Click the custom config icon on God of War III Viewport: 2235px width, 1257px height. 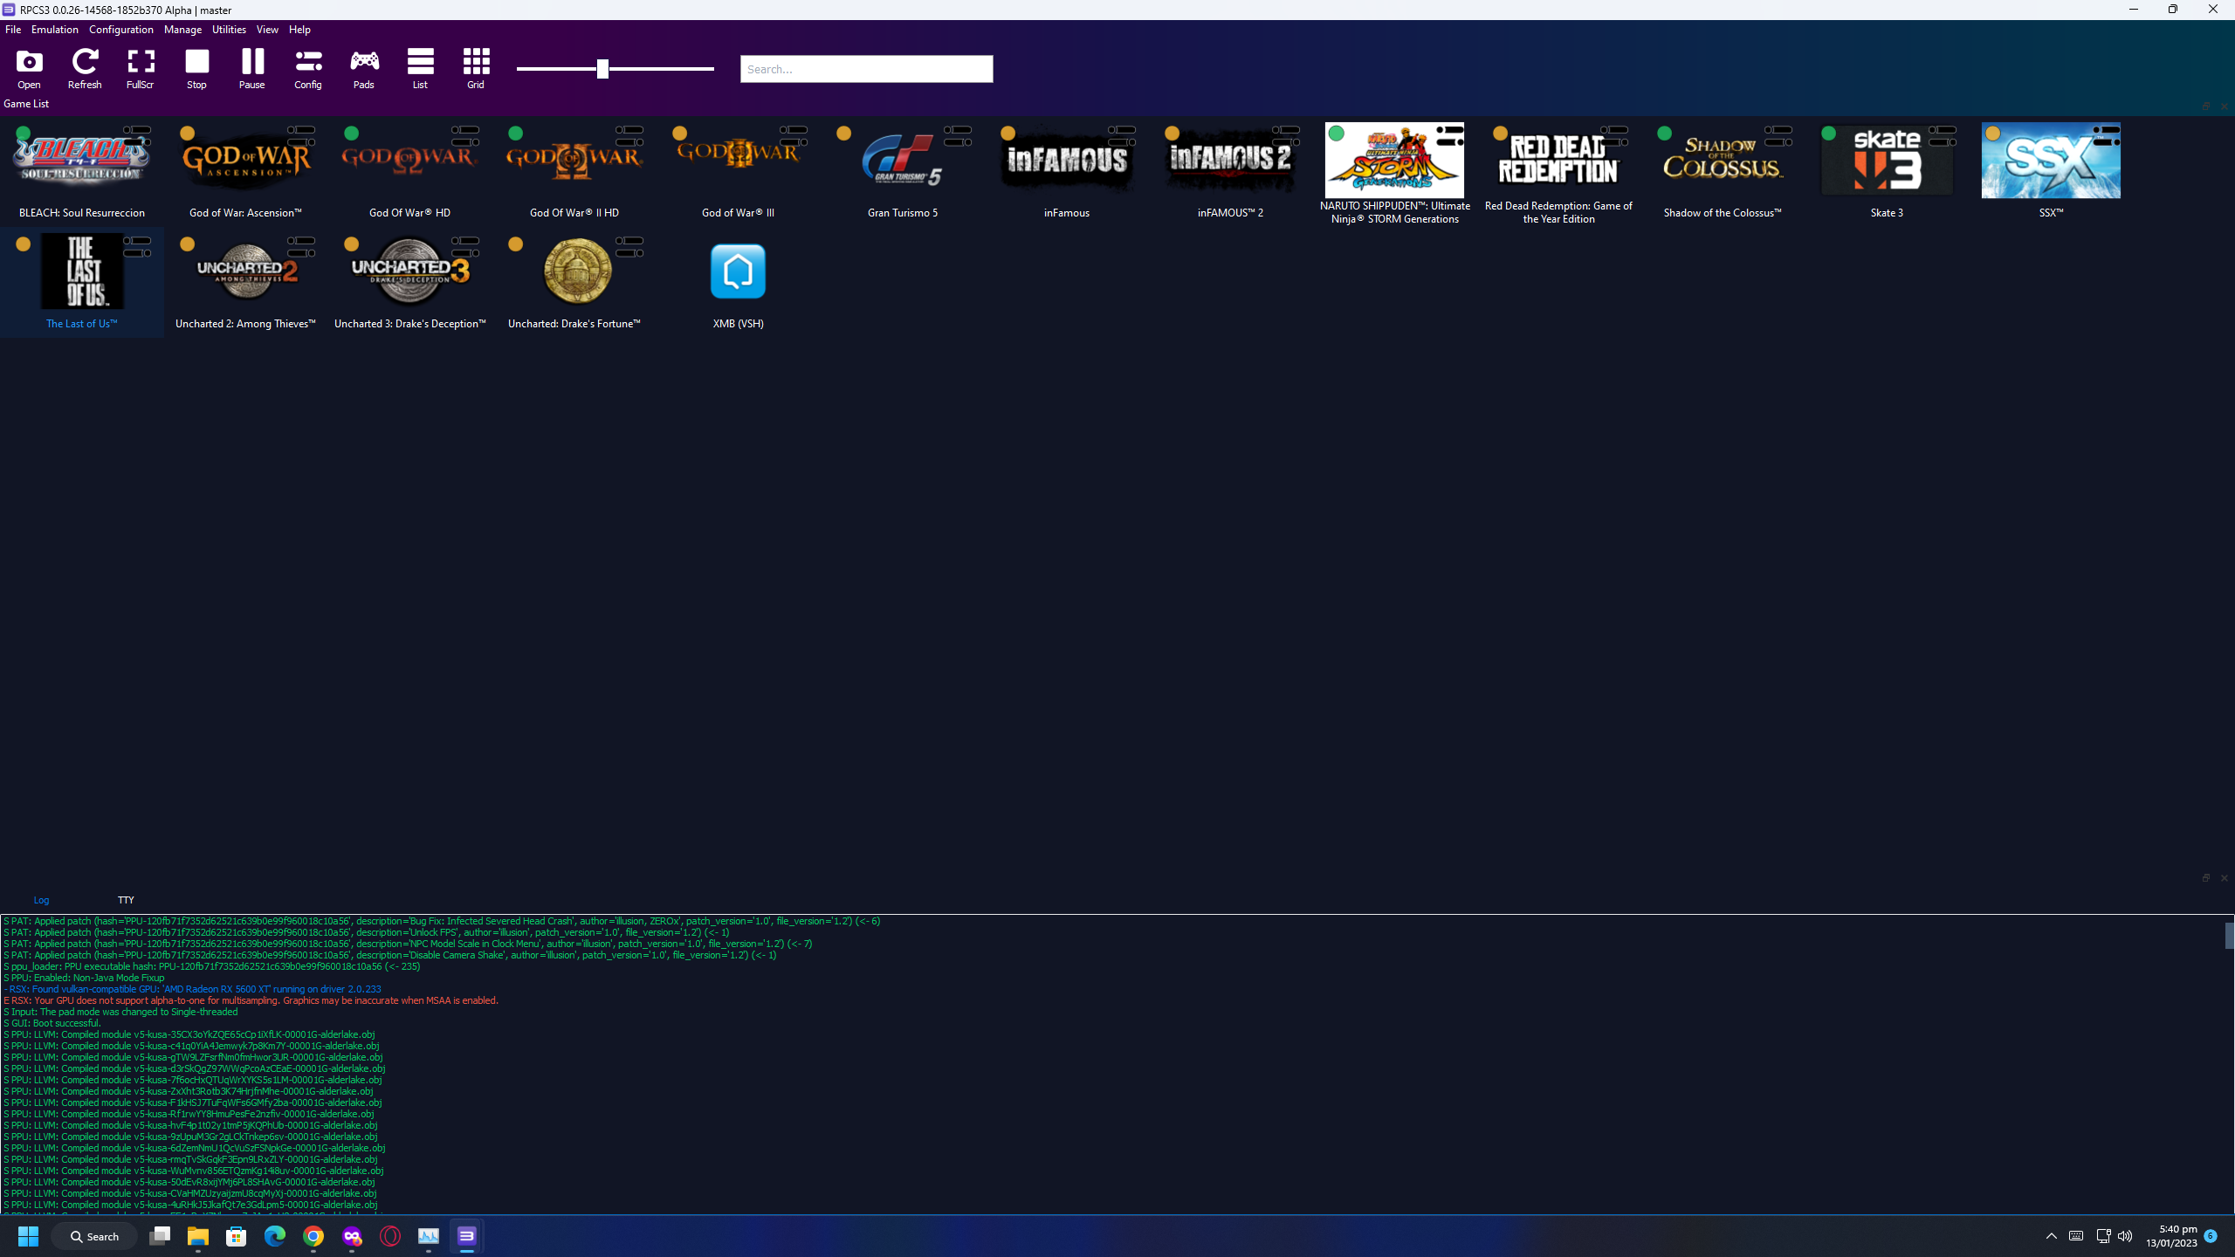[x=794, y=135]
